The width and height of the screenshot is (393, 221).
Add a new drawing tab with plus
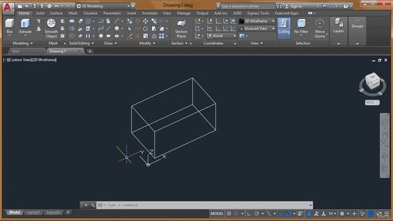coord(90,52)
